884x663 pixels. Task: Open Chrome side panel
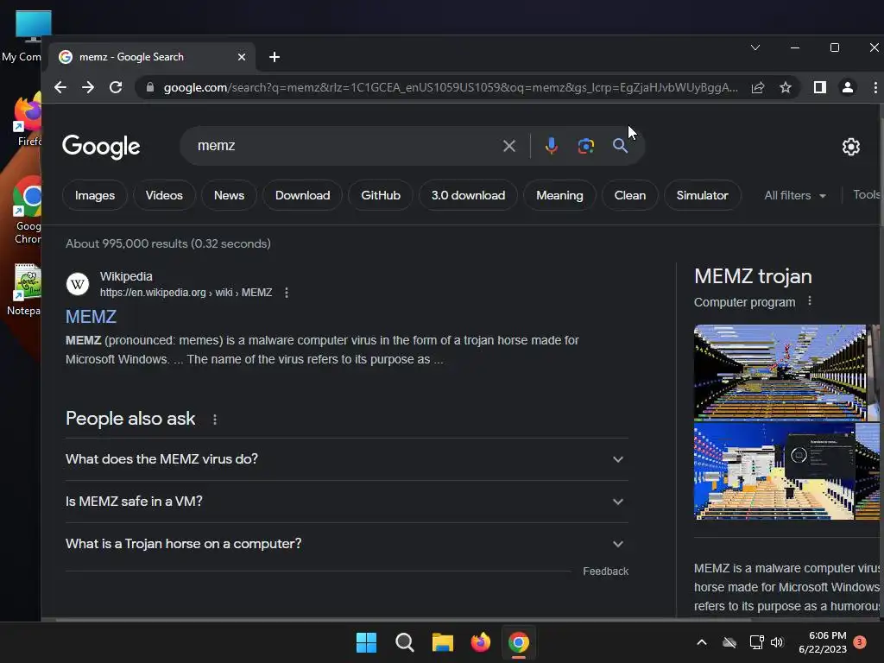coord(820,87)
